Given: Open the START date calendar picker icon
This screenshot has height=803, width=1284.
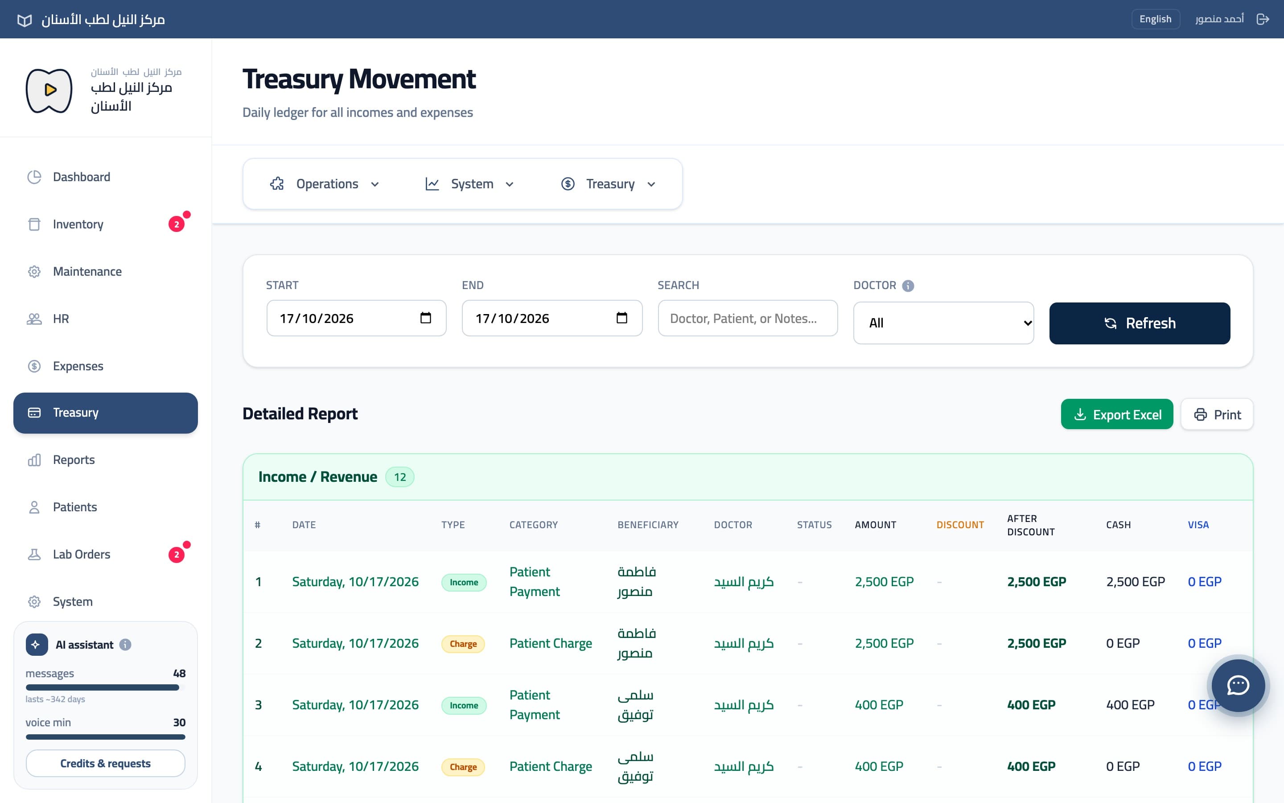Looking at the screenshot, I should 425,318.
